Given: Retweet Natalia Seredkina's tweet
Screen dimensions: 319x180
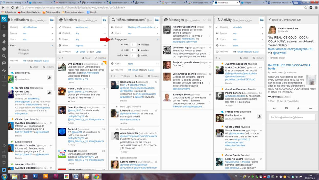Looking at the screenshot, I should 286,108.
